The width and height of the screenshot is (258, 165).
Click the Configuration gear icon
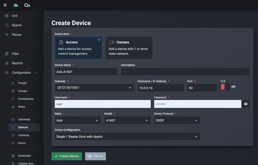coord(7,73)
